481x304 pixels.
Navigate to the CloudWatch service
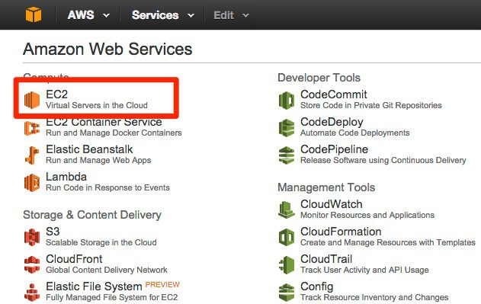coord(332,204)
